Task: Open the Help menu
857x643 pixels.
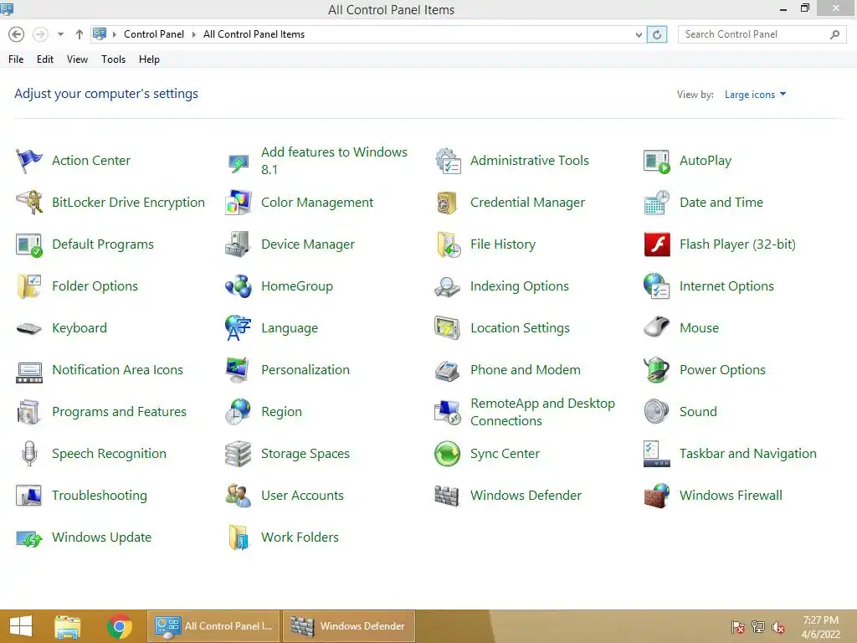Action: (x=149, y=59)
